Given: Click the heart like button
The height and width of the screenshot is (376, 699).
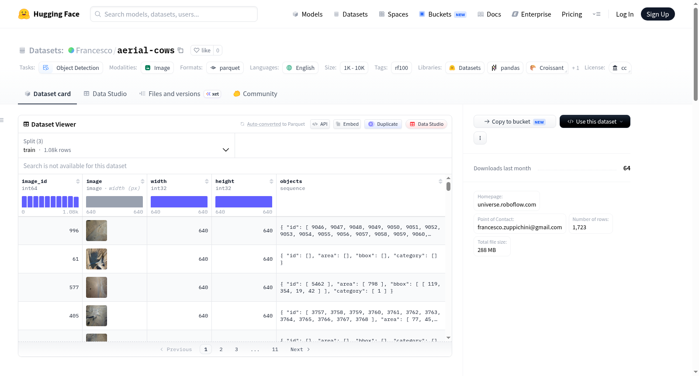Looking at the screenshot, I should 202,50.
